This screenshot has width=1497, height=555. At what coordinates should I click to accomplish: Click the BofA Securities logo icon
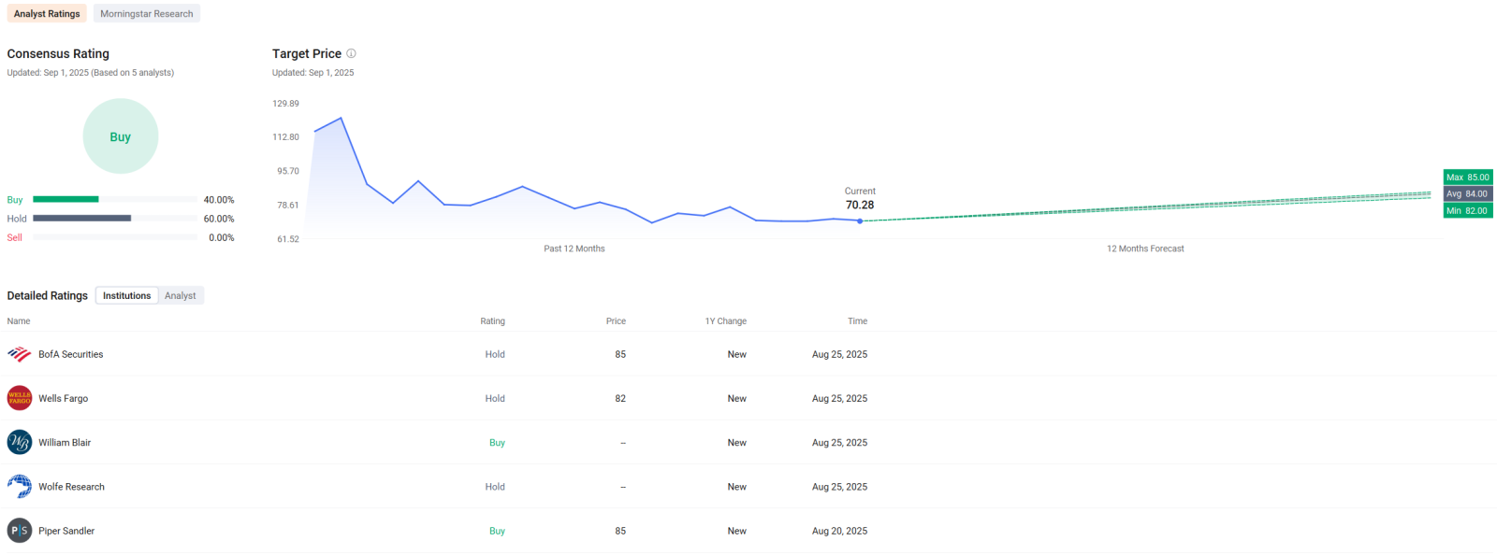20,354
